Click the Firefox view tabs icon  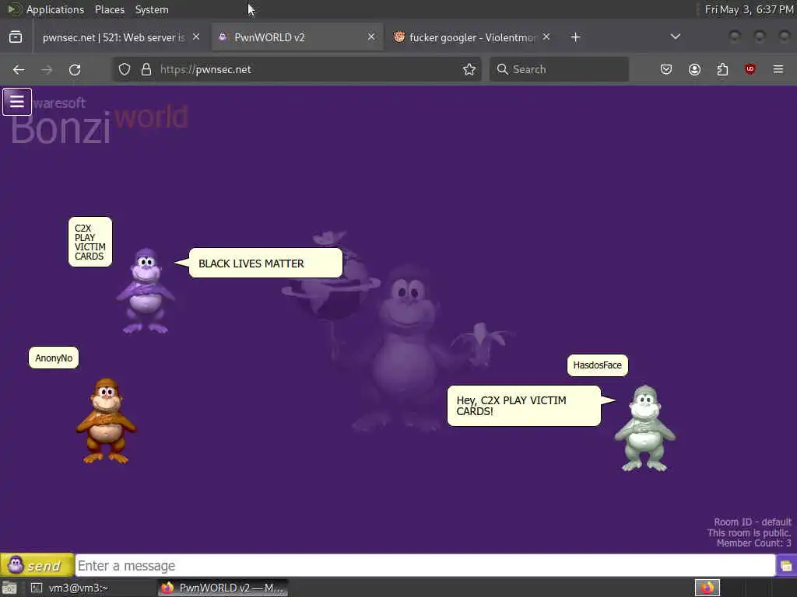click(16, 37)
